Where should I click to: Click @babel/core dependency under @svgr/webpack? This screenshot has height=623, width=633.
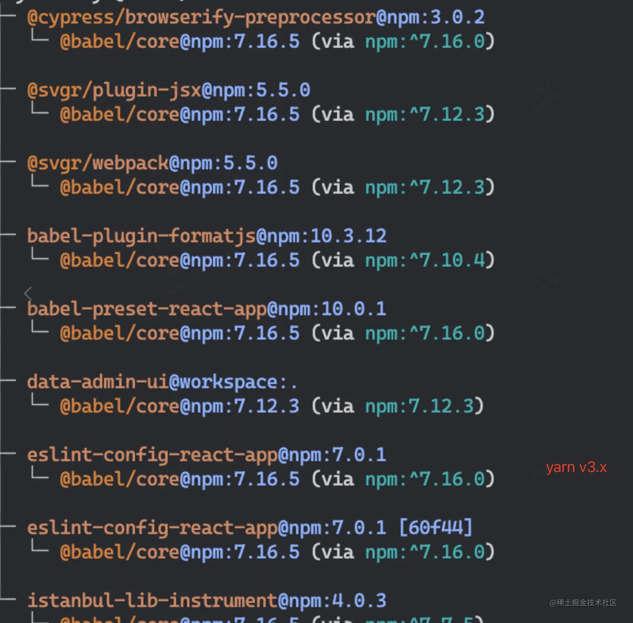179,187
